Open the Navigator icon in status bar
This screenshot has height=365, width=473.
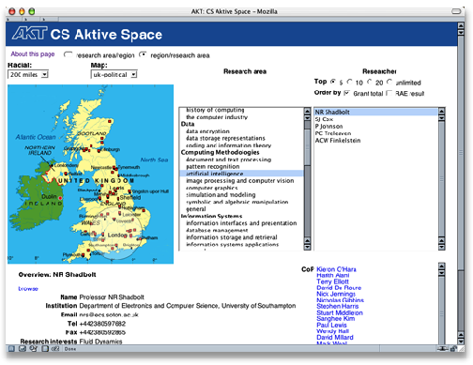(11, 348)
